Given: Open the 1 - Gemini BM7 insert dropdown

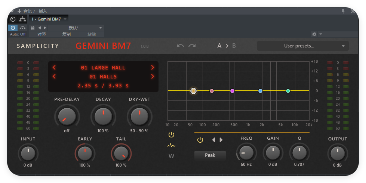Looking at the screenshot, I should point(49,19).
